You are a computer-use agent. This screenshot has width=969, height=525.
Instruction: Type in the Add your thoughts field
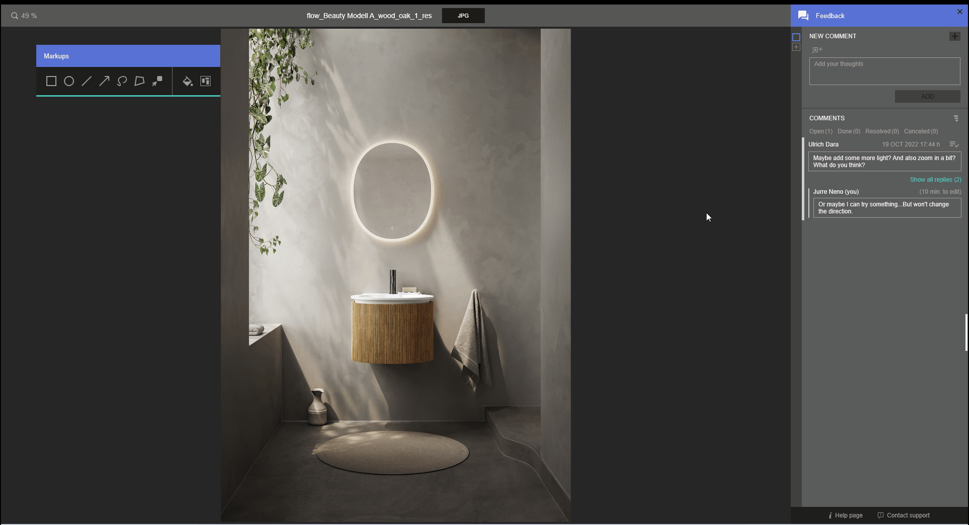(x=884, y=71)
